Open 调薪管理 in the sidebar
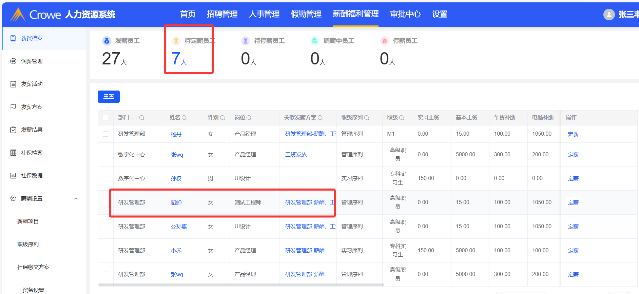The width and height of the screenshot is (639, 294). click(x=32, y=61)
